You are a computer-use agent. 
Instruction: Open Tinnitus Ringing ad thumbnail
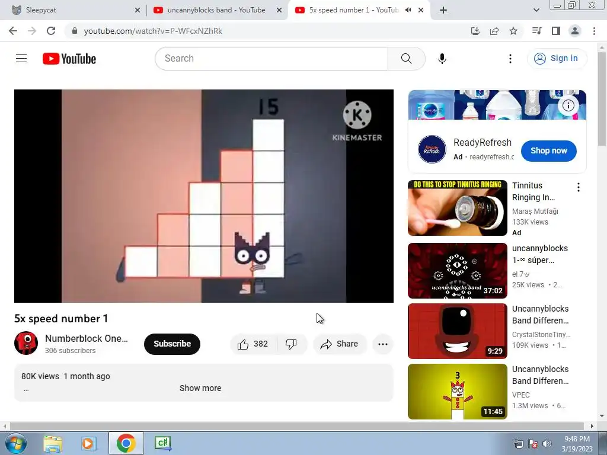(457, 208)
